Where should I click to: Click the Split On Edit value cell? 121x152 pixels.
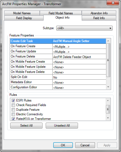coord(79,77)
